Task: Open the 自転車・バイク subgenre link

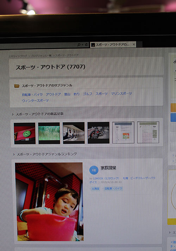Action: [32, 95]
